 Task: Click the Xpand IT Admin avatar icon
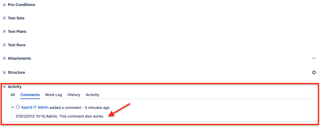point(18,107)
